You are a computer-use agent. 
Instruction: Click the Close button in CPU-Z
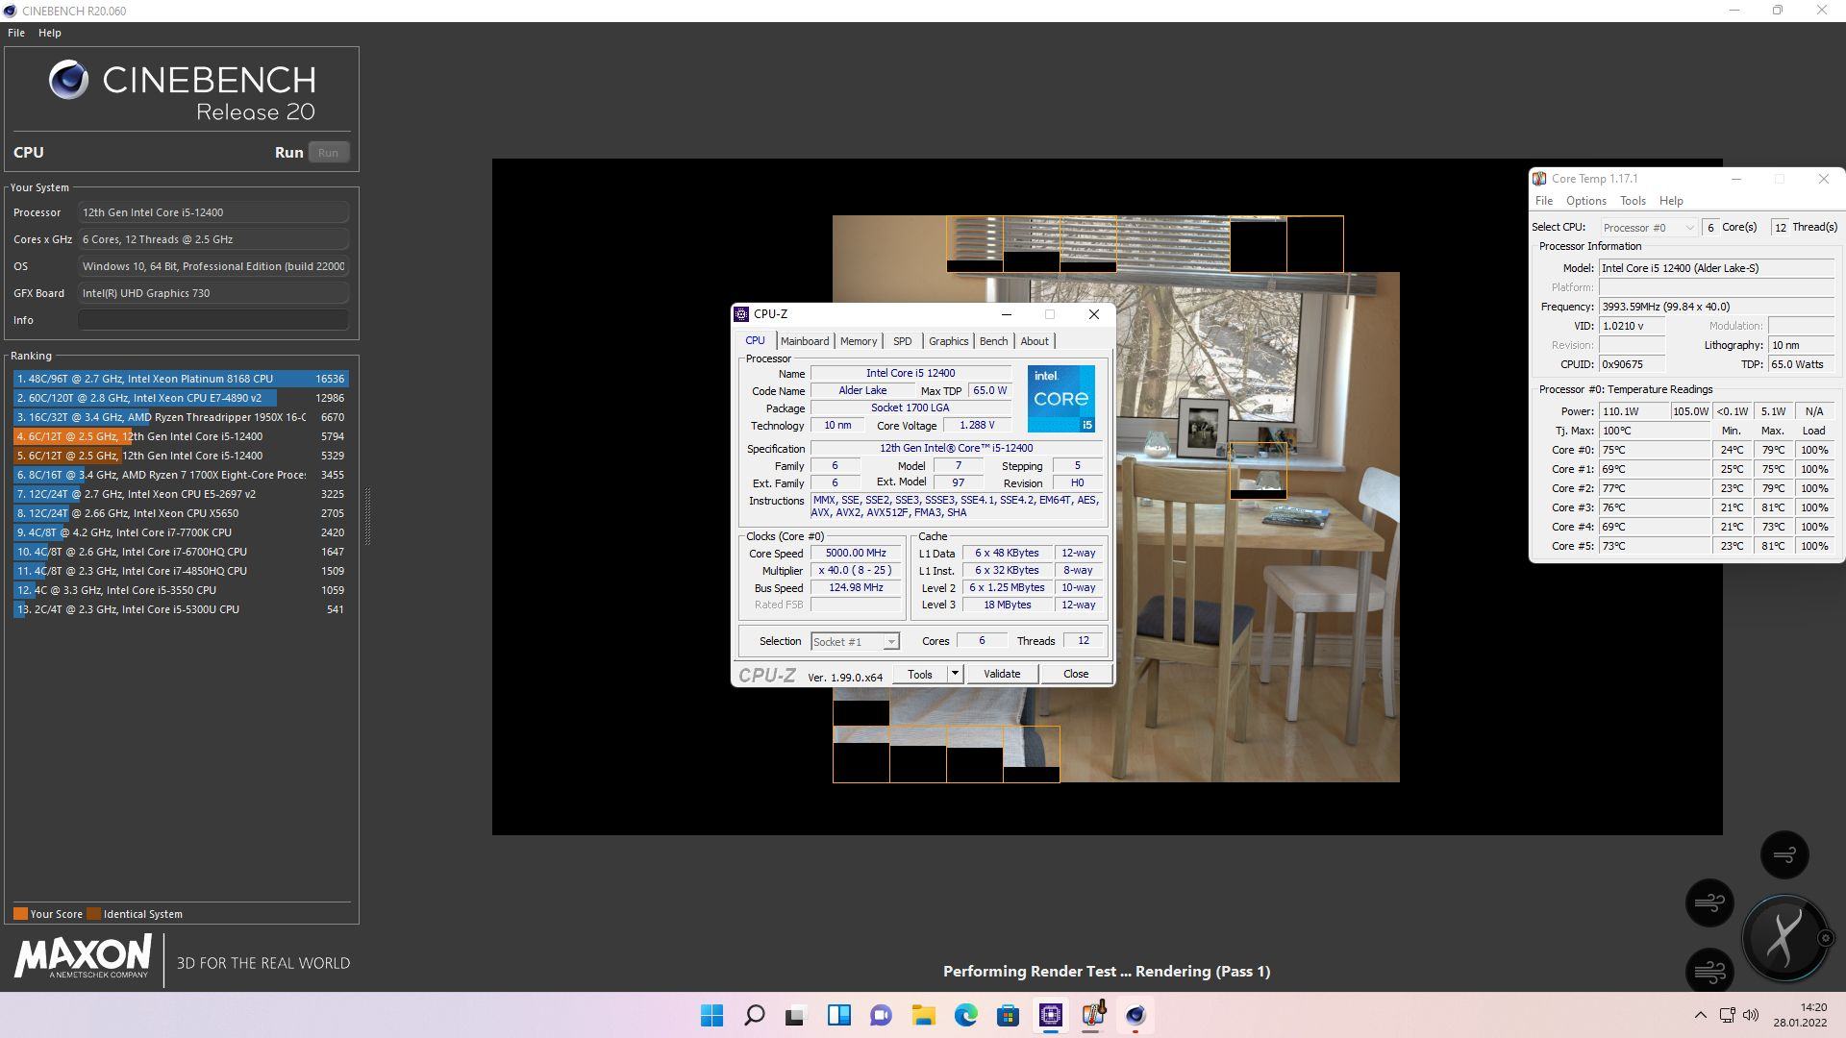tap(1076, 674)
